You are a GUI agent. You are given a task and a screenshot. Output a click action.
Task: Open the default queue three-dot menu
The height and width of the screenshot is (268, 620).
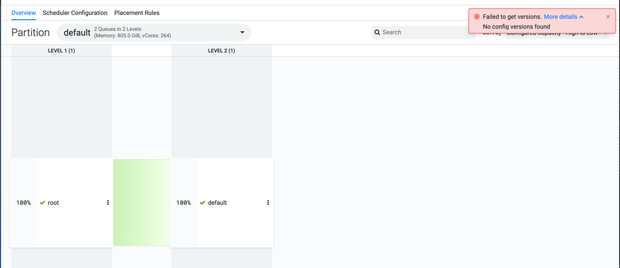point(267,202)
